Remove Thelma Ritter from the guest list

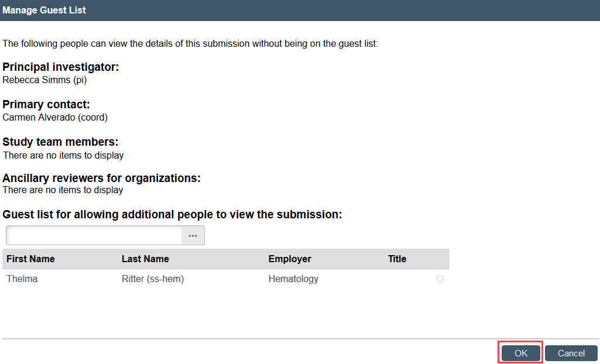tap(440, 280)
